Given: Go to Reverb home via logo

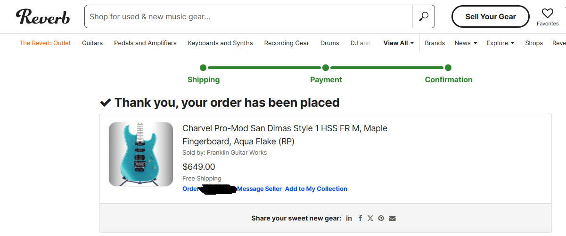Looking at the screenshot, I should point(43,17).
